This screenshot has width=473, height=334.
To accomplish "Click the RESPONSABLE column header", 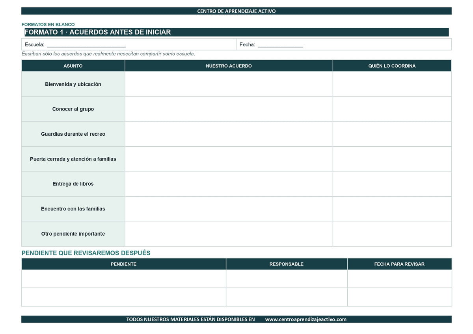I will tap(287, 264).
